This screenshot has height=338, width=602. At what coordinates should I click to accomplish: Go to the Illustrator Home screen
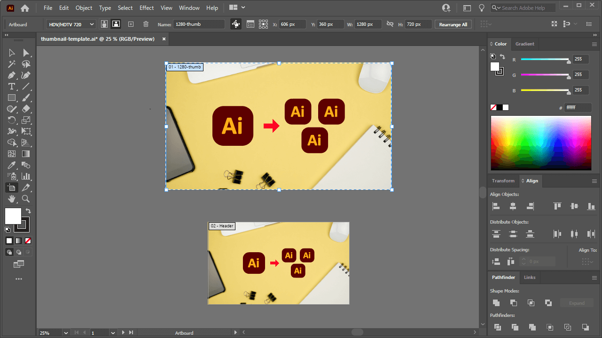click(x=24, y=8)
